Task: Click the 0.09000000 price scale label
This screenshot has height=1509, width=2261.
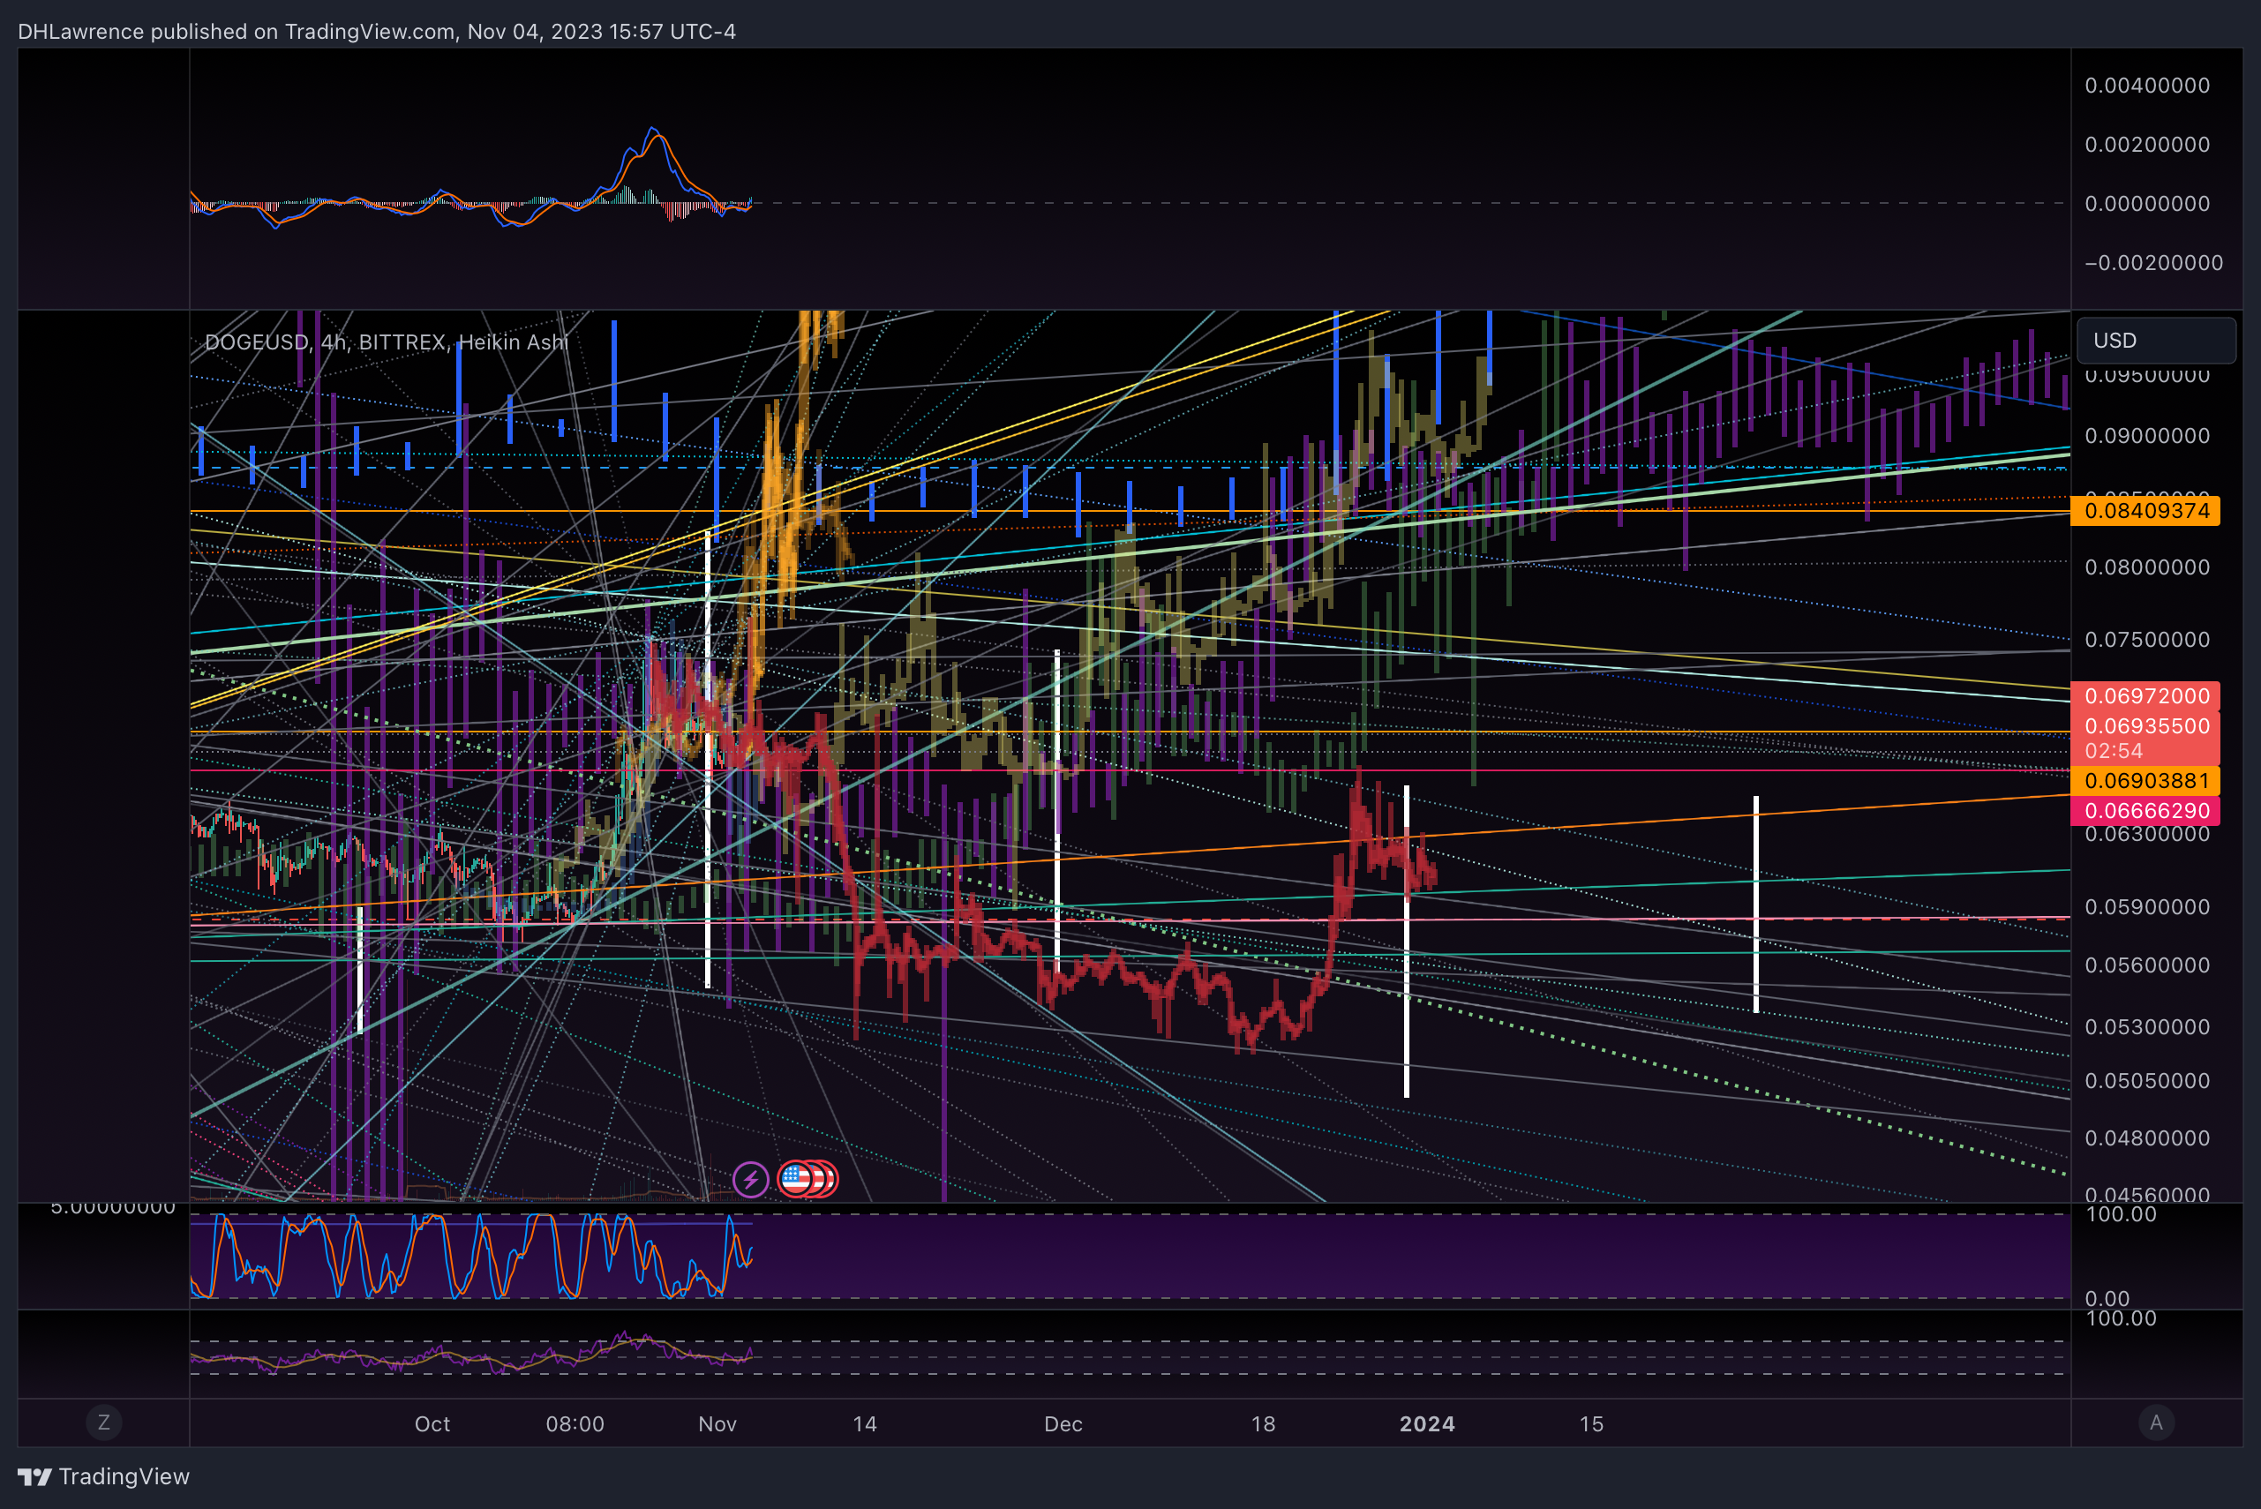Action: 2147,436
